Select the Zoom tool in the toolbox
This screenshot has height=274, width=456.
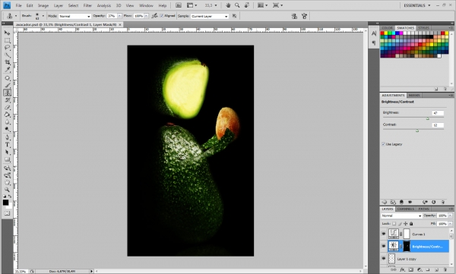click(x=7, y=190)
